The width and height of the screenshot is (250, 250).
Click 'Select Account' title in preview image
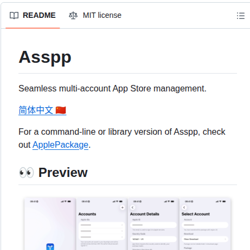196,214
